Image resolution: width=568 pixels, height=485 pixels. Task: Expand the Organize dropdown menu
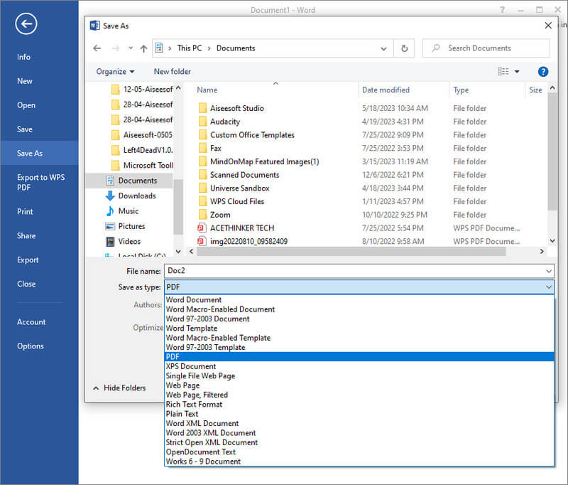coord(115,72)
